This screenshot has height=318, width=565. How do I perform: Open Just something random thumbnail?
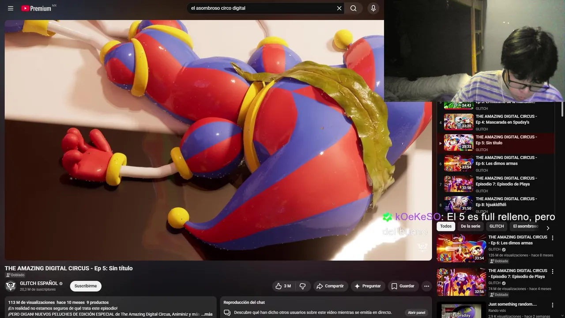point(461,310)
